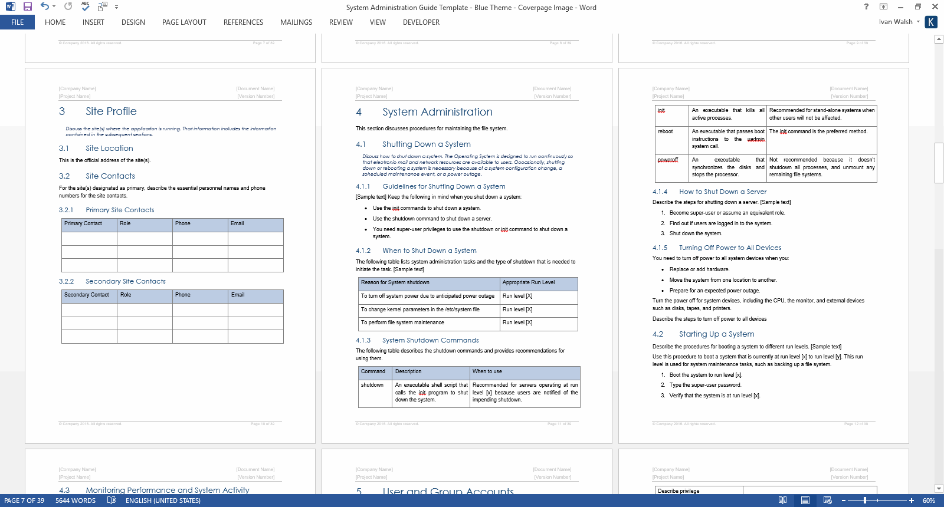Switch to Read Mode view
Viewport: 944px width, 507px height.
coord(782,501)
